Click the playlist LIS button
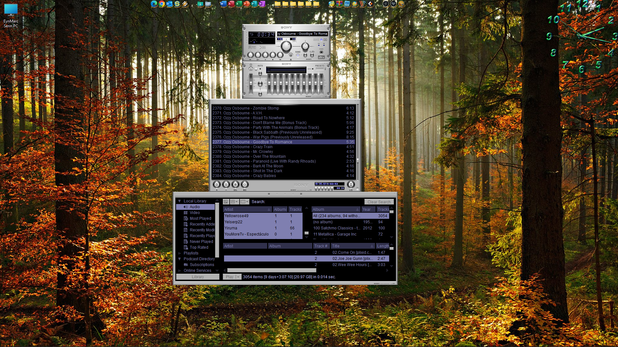The width and height of the screenshot is (618, 347). pyautogui.click(x=351, y=184)
